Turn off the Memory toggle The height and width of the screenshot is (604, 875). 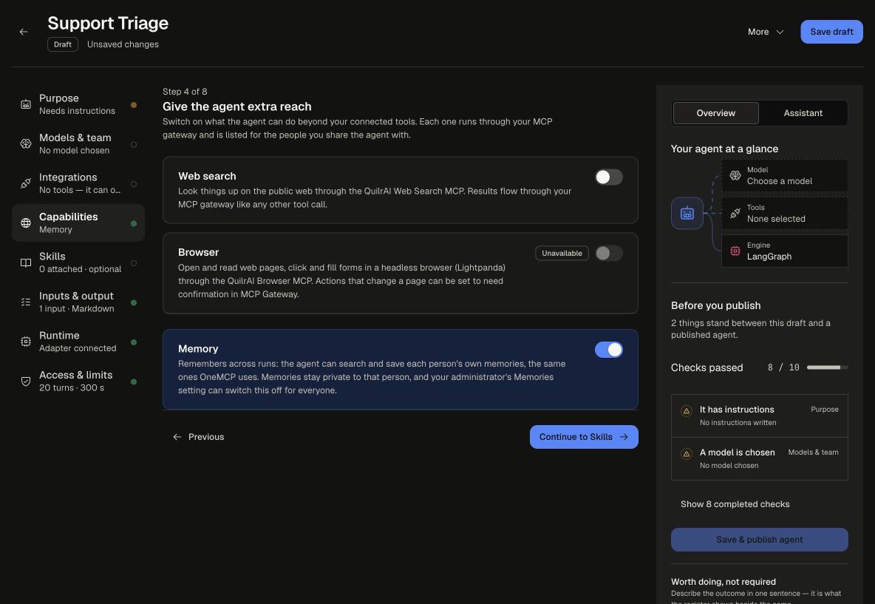[x=609, y=350]
